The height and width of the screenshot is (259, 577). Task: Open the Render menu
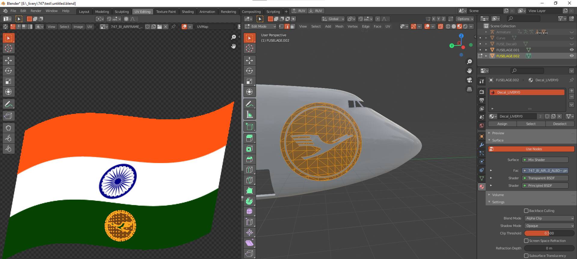point(36,11)
